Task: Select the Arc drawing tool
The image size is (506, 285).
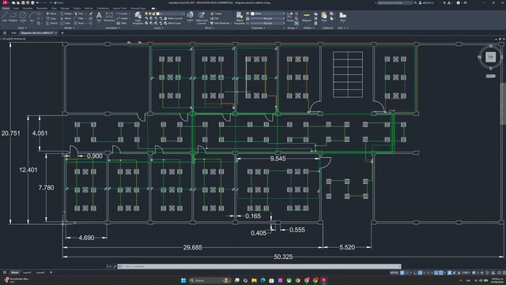Action: click(32, 17)
